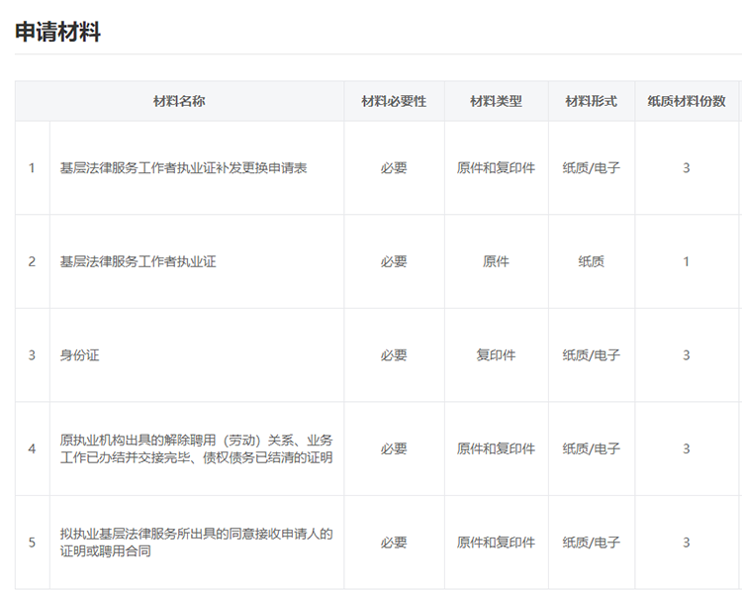Click 纸质/电子 cell in row 5

(591, 543)
